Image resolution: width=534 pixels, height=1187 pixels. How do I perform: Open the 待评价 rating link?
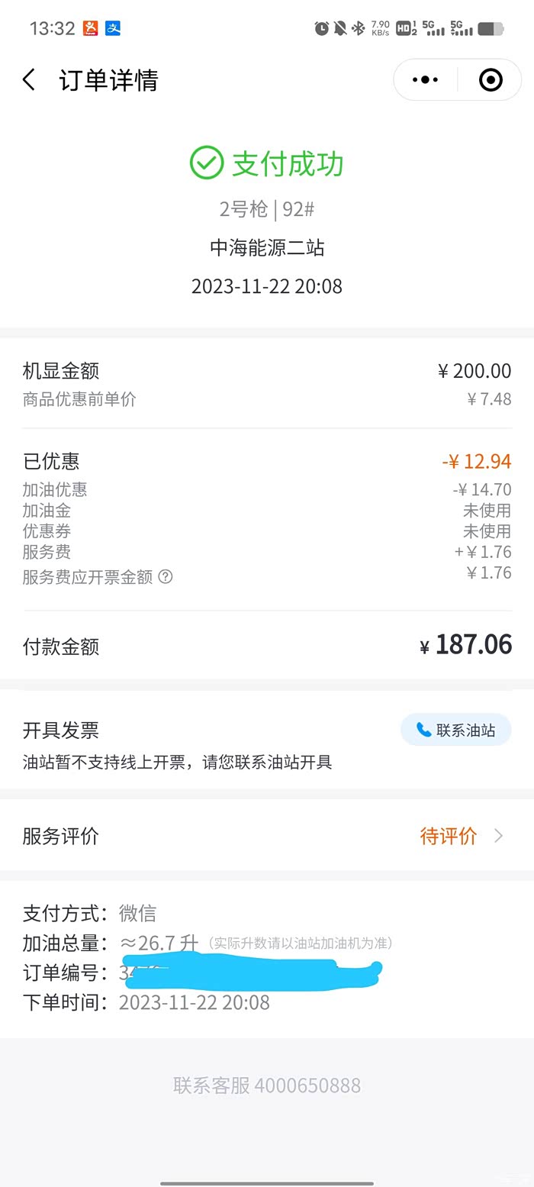[449, 836]
